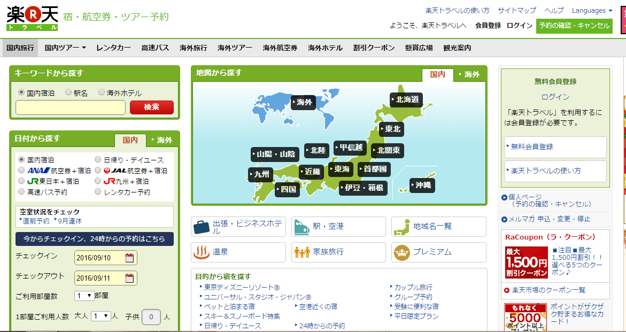This screenshot has height=332, width=626.
Task: Click the briefcase business hotel icon
Action: click(202, 227)
